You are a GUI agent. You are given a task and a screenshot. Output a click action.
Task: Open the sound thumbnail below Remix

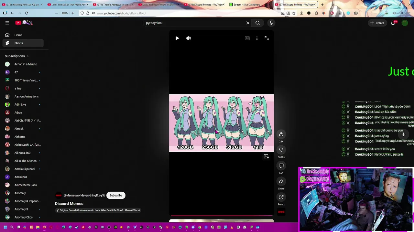tap(281, 212)
